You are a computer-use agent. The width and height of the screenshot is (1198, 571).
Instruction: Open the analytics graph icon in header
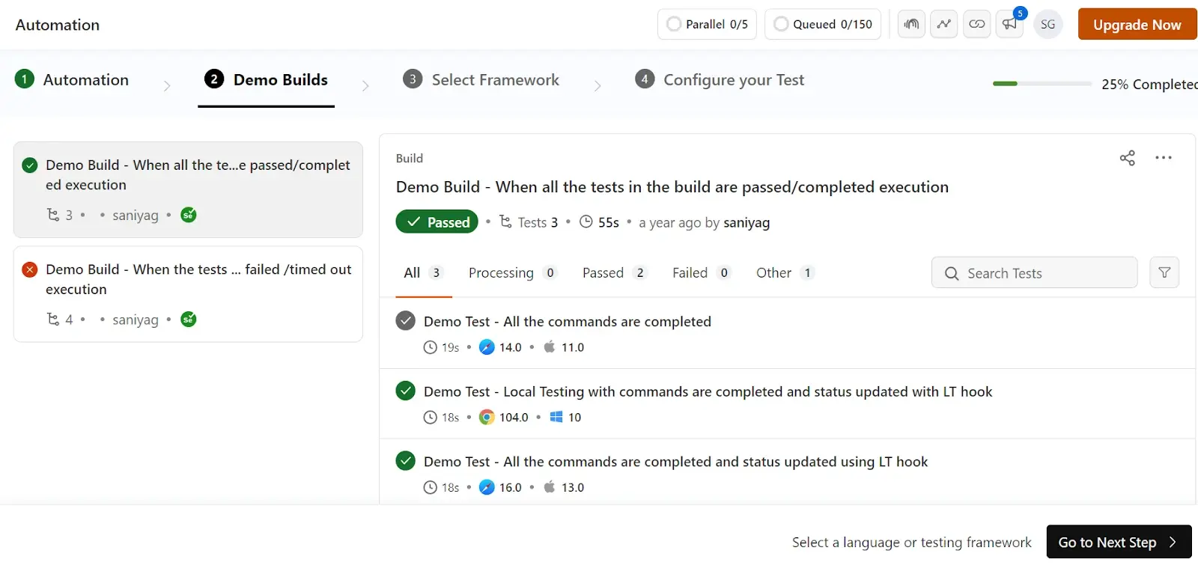[943, 24]
